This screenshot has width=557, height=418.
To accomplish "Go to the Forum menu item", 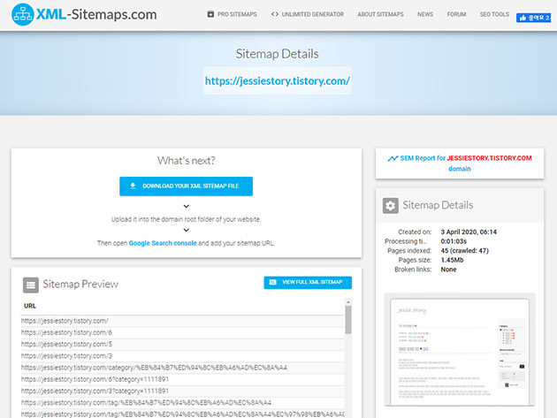I will pos(456,14).
